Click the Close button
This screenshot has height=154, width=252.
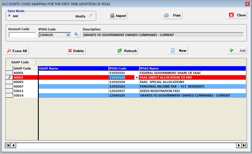coord(237,15)
